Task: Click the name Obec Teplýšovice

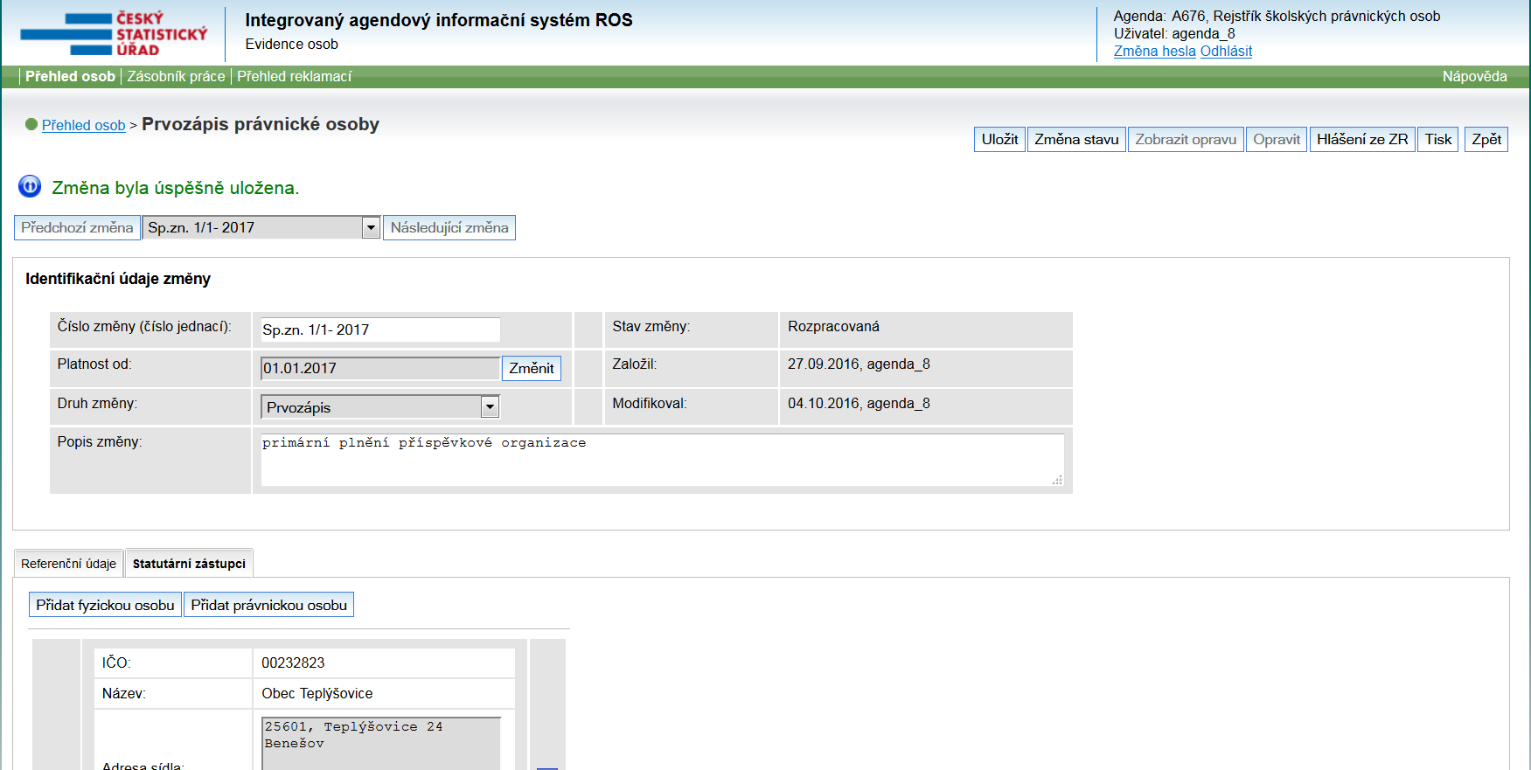Action: [x=317, y=693]
